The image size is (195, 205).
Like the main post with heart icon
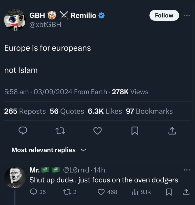point(97,131)
